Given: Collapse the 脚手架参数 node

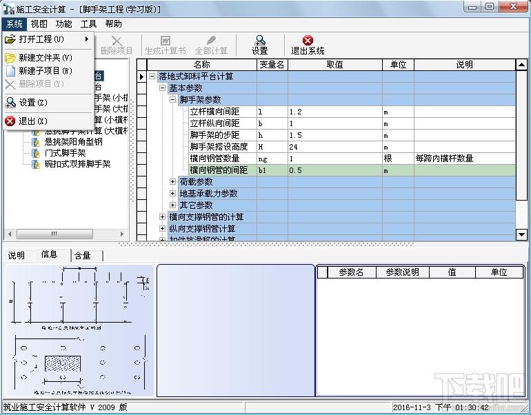Looking at the screenshot, I should [x=172, y=99].
